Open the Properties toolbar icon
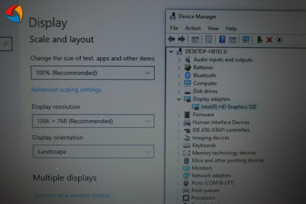 [x=208, y=39]
